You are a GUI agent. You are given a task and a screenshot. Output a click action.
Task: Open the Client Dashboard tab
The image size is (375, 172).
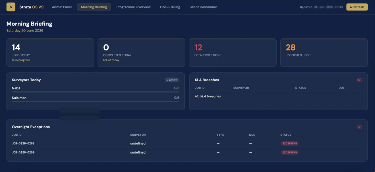click(x=203, y=7)
